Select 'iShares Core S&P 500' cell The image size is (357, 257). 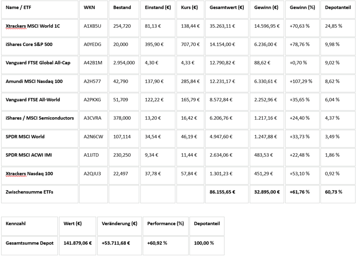point(40,47)
